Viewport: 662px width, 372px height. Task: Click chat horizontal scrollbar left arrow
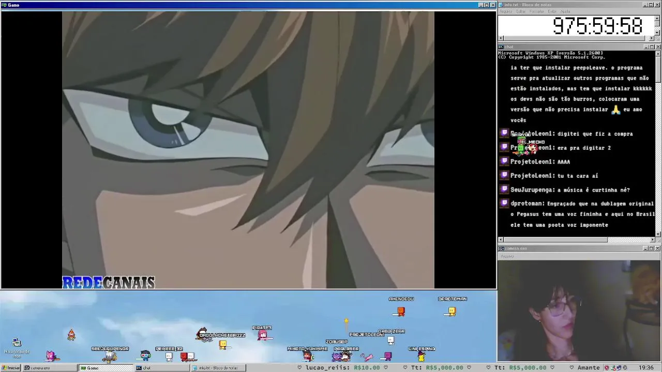point(501,240)
